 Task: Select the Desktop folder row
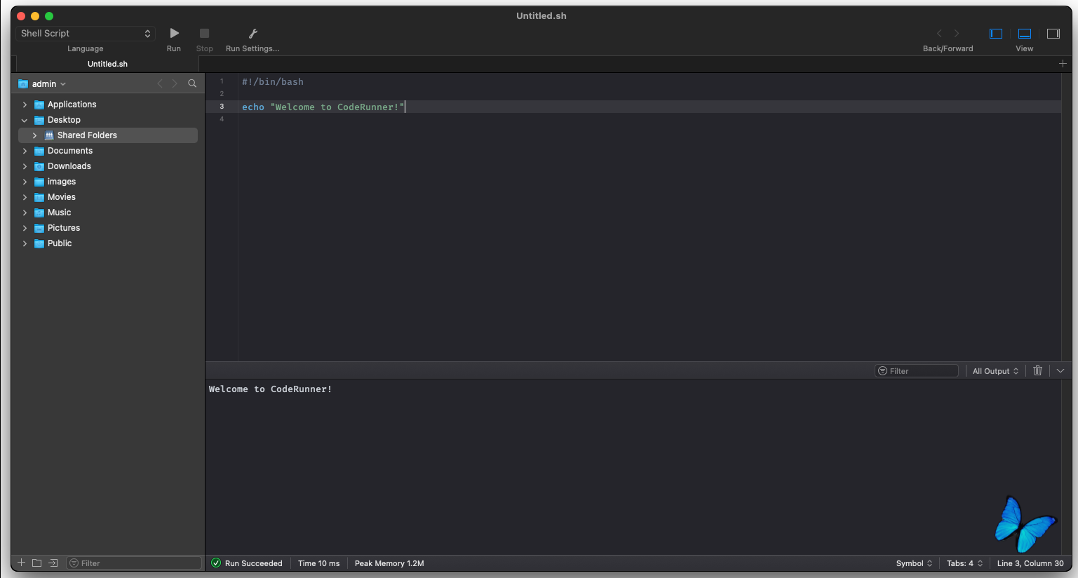tap(108, 120)
